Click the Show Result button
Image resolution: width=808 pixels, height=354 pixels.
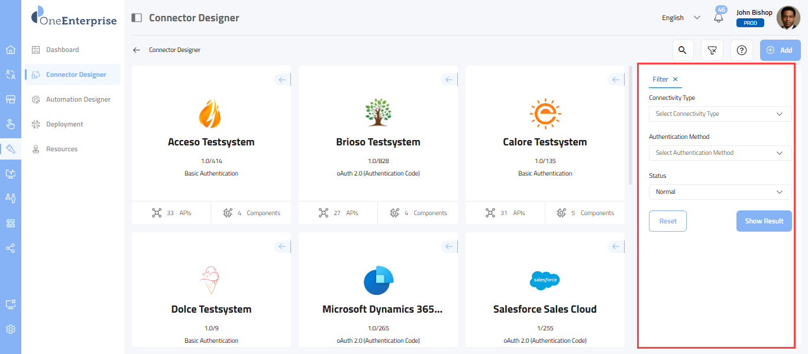(x=764, y=221)
